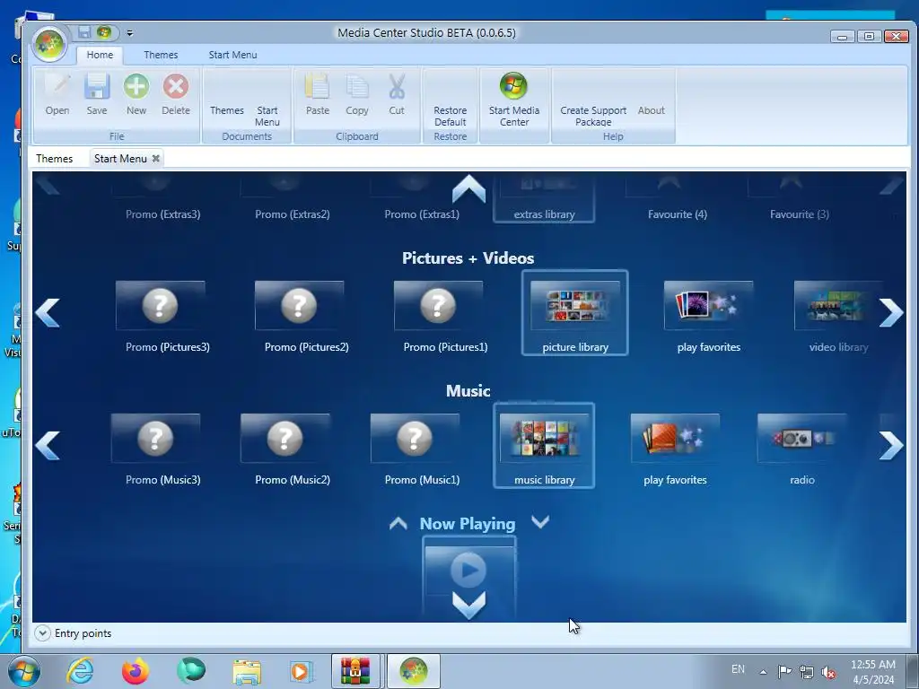Click the Pictures + Videos right arrow
919x689 pixels.
tap(891, 312)
